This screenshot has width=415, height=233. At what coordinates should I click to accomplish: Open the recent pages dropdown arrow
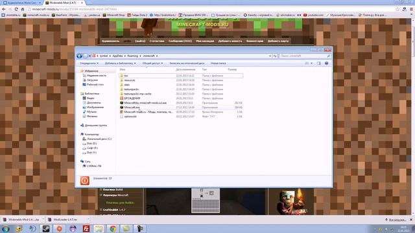click(89, 56)
